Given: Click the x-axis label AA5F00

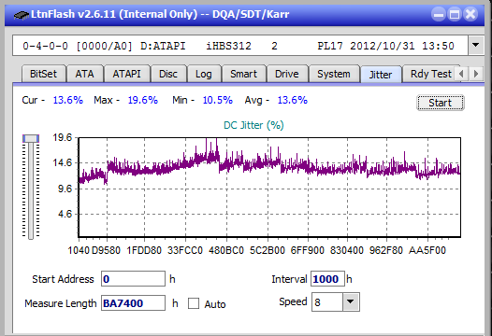Looking at the screenshot, I should tap(427, 250).
